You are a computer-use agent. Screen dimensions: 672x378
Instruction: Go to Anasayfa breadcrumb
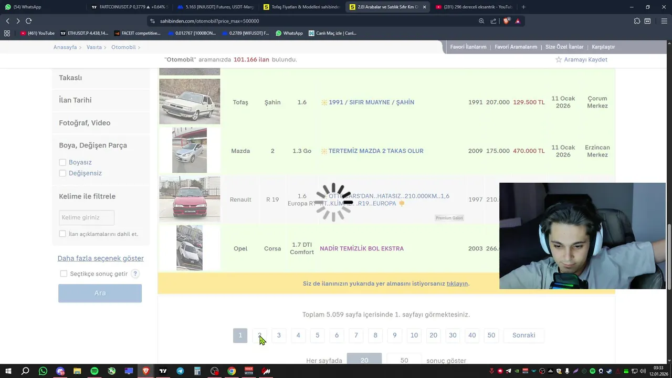click(65, 47)
